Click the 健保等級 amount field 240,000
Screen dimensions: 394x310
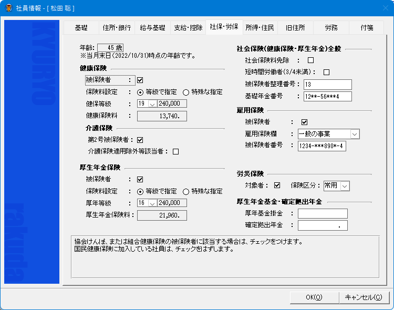click(x=172, y=104)
